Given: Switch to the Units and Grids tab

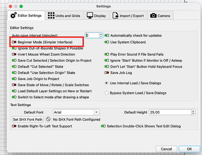Looking at the screenshot, I should pyautogui.click(x=64, y=15).
